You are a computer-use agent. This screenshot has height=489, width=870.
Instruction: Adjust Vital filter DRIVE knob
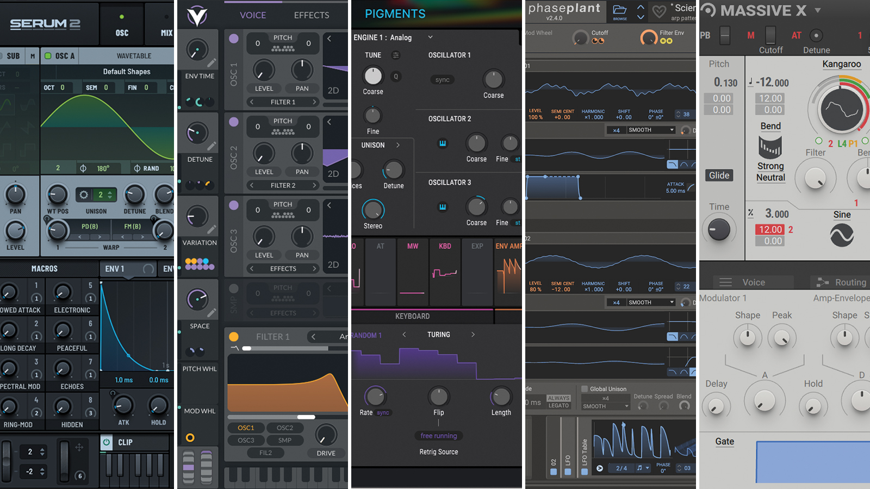click(x=326, y=435)
